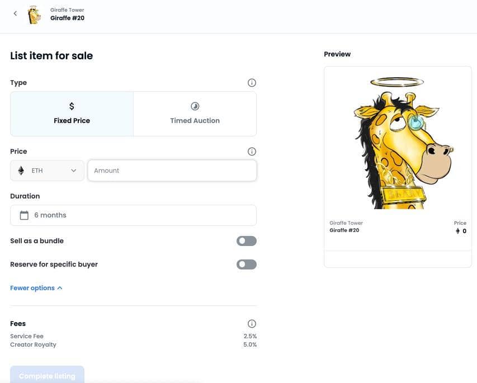Click the clock icon on Timed Auction
Screen dimensions: 477x383
pyautogui.click(x=195, y=106)
